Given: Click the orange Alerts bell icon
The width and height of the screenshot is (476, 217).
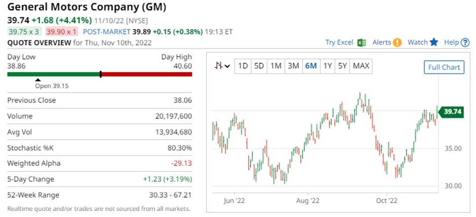Looking at the screenshot, I should pyautogui.click(x=398, y=42).
